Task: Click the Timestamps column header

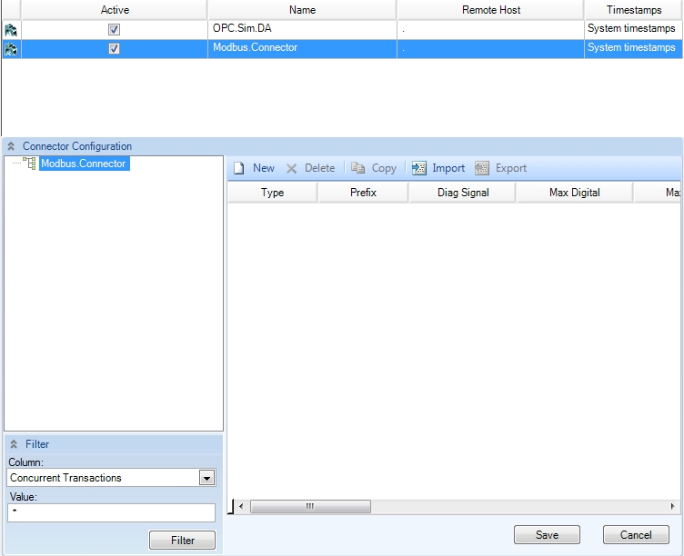Action: tap(633, 10)
